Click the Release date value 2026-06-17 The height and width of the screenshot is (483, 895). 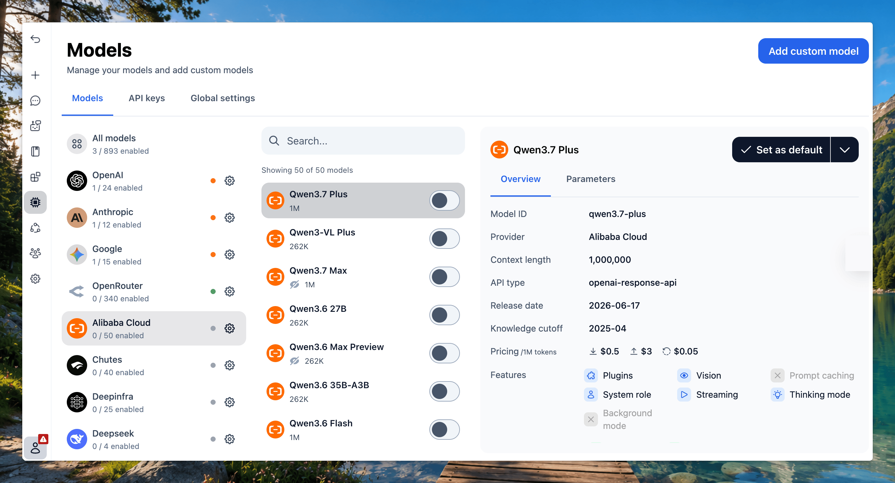[614, 306]
